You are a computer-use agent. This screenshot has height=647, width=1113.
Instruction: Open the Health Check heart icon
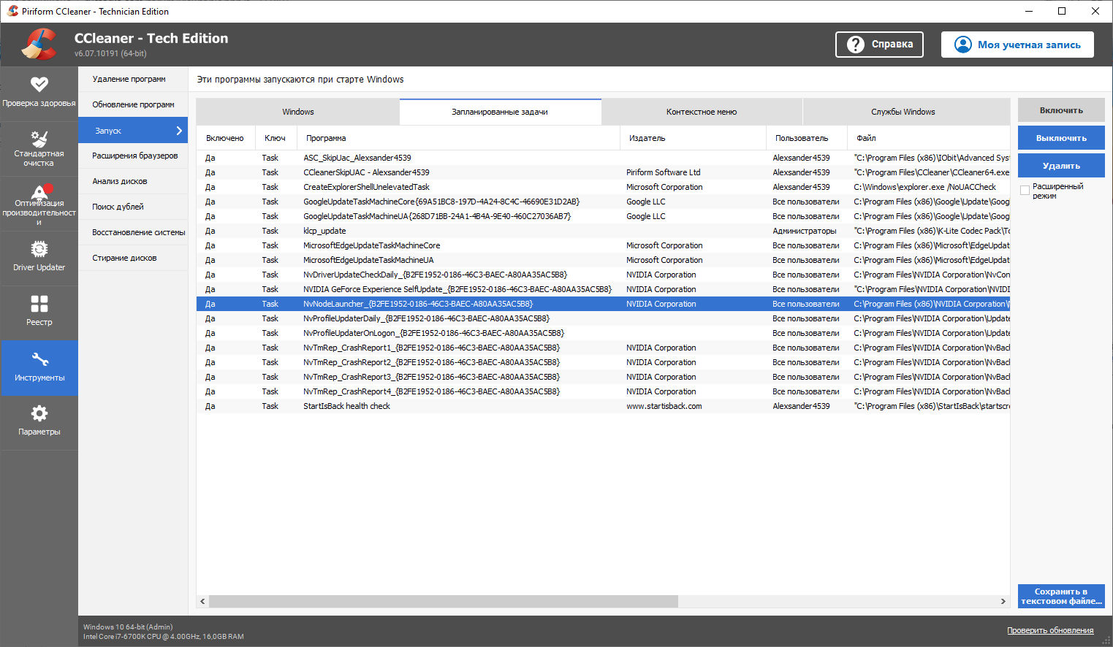pos(39,85)
